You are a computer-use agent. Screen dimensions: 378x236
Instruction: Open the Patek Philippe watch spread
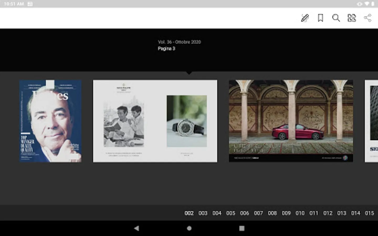pyautogui.click(x=155, y=121)
